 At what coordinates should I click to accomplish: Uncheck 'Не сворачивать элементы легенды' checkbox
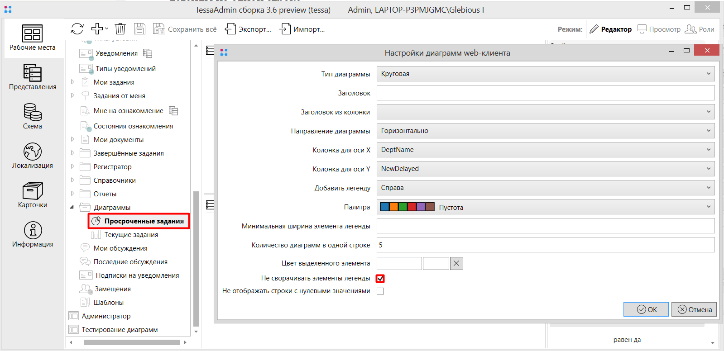point(380,279)
